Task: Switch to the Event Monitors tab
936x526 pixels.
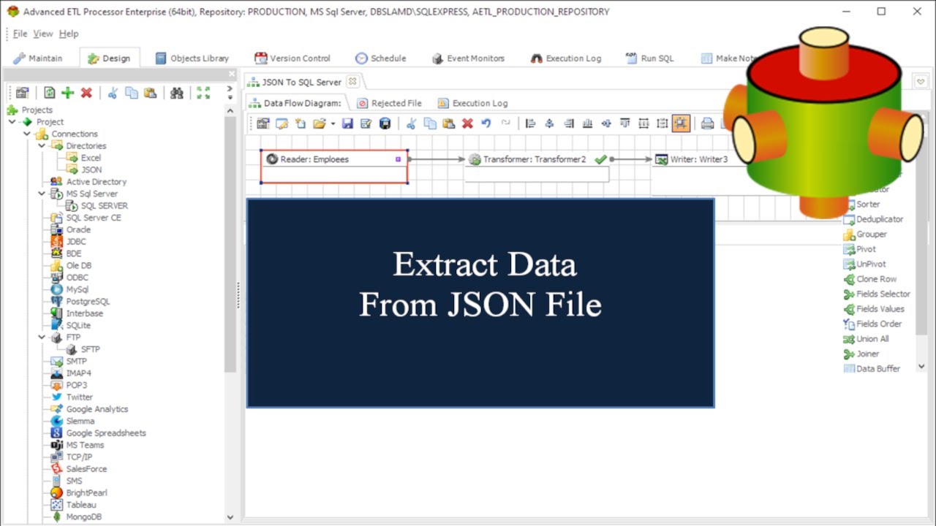Action: (468, 58)
